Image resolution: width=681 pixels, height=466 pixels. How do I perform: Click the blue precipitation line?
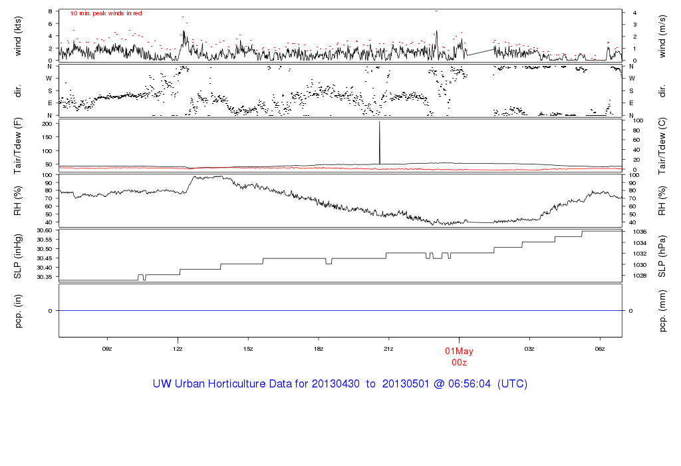[x=340, y=310]
